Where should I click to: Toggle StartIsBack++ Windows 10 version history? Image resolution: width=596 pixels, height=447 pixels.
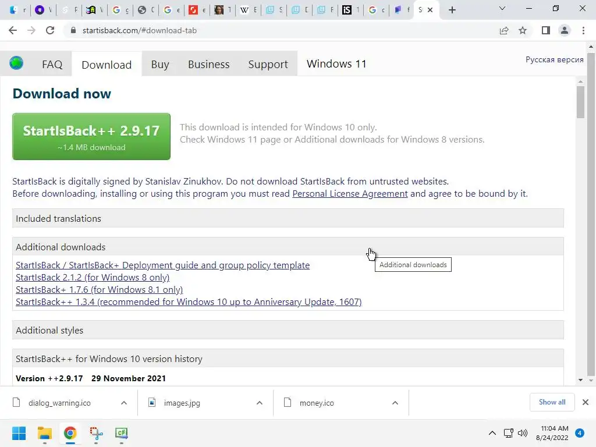288,359
